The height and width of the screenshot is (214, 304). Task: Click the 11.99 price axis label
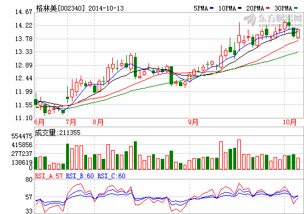[x=23, y=91]
